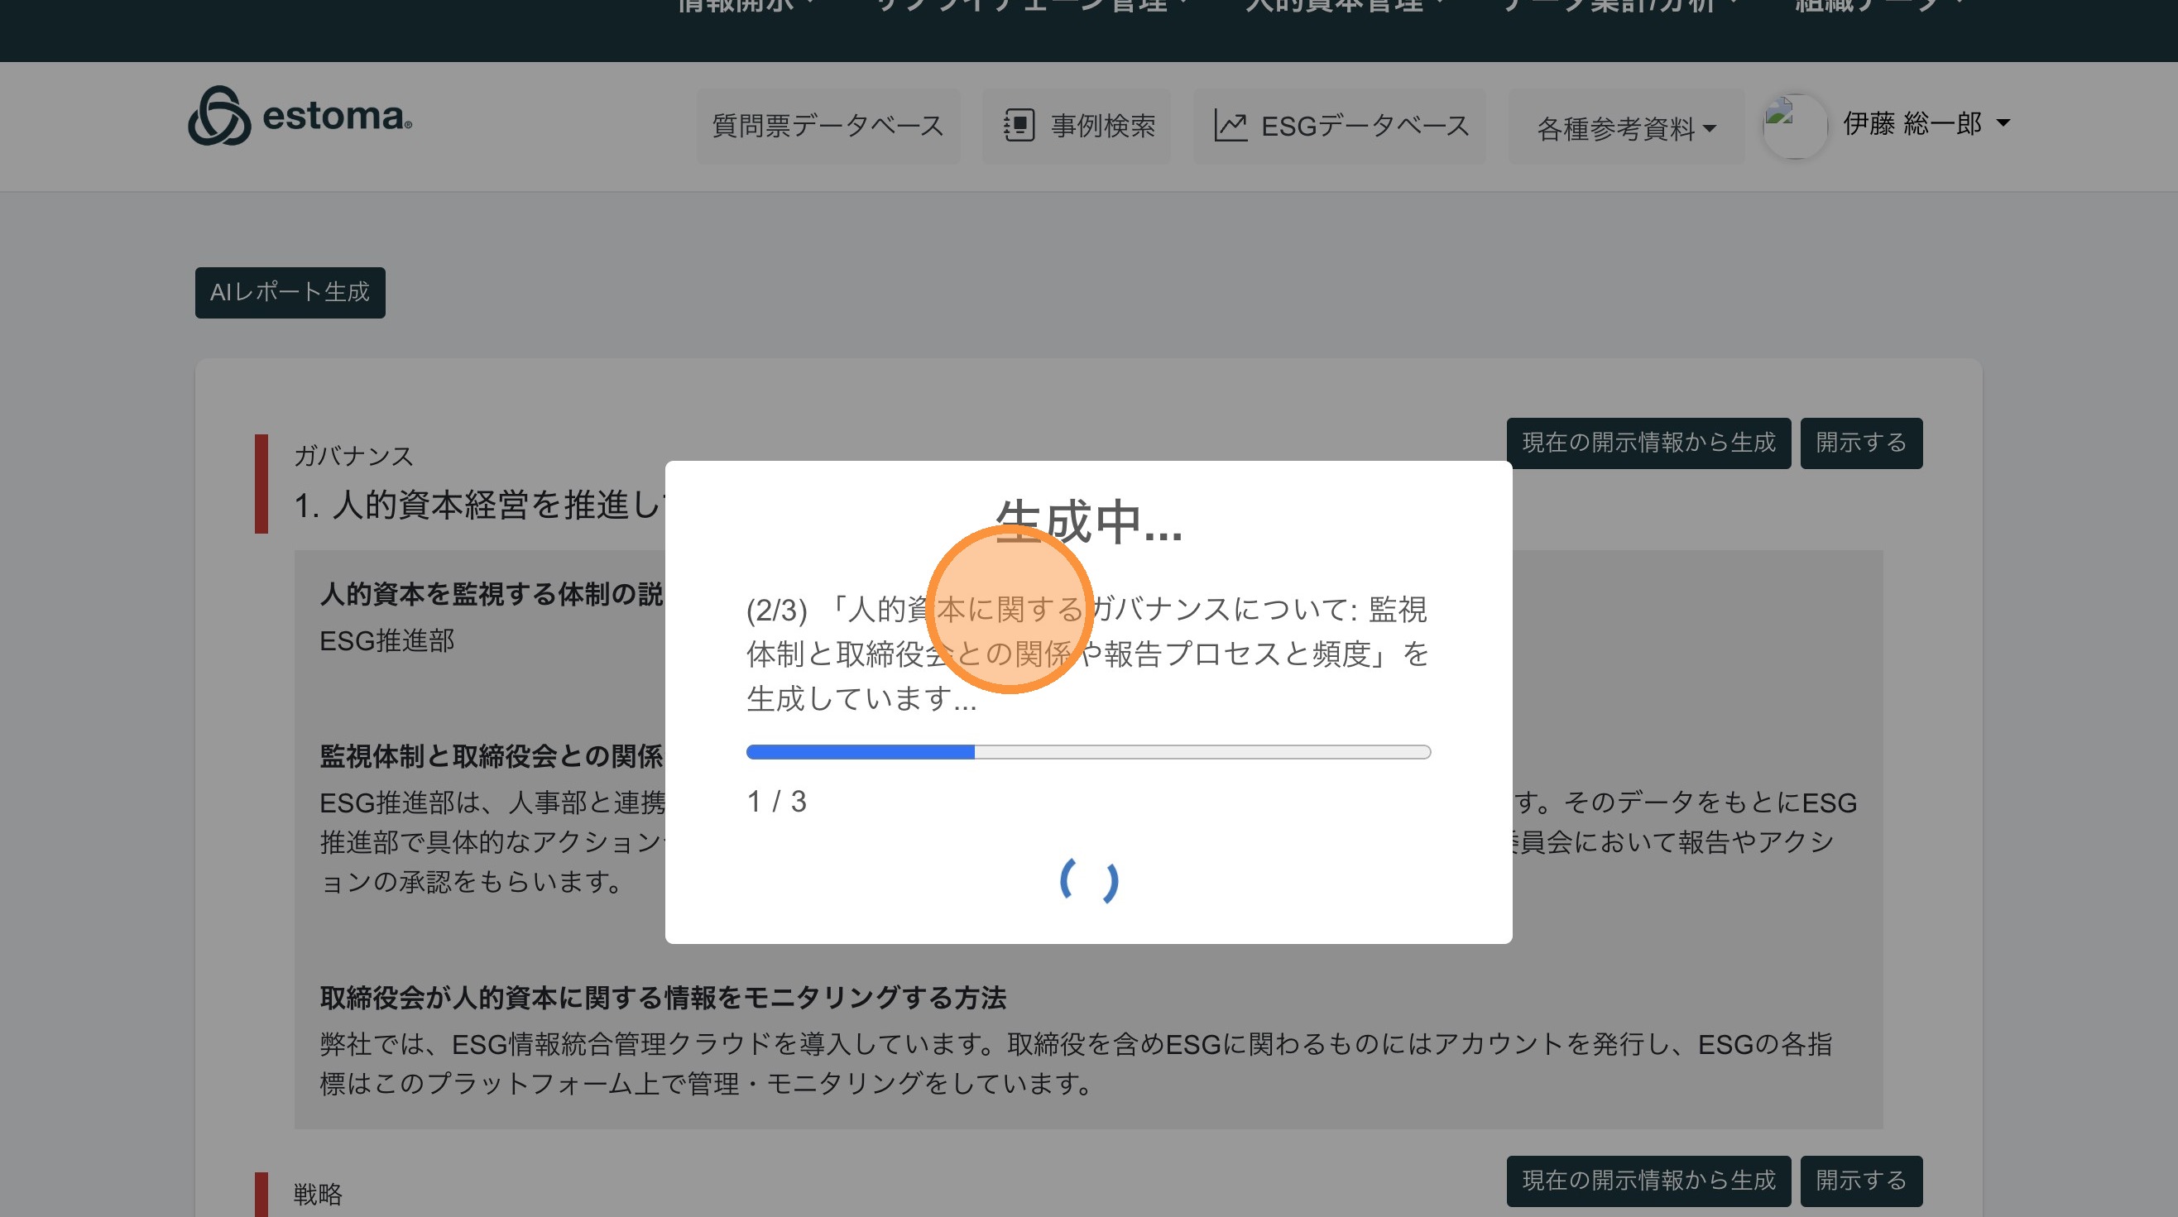
Task: Click 戦略 section's 現在の開示情報から生成 button
Action: 1648,1181
